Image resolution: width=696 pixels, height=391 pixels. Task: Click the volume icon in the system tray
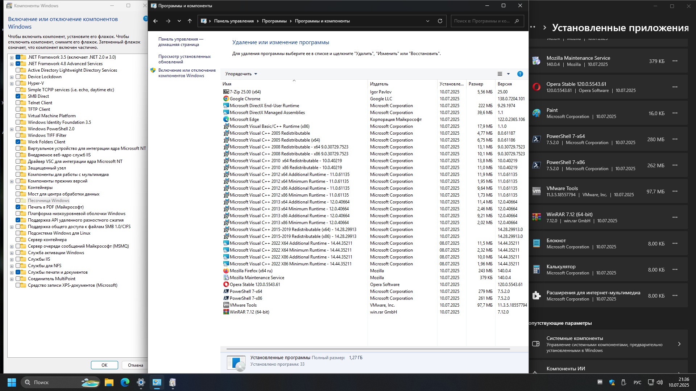[x=660, y=382]
